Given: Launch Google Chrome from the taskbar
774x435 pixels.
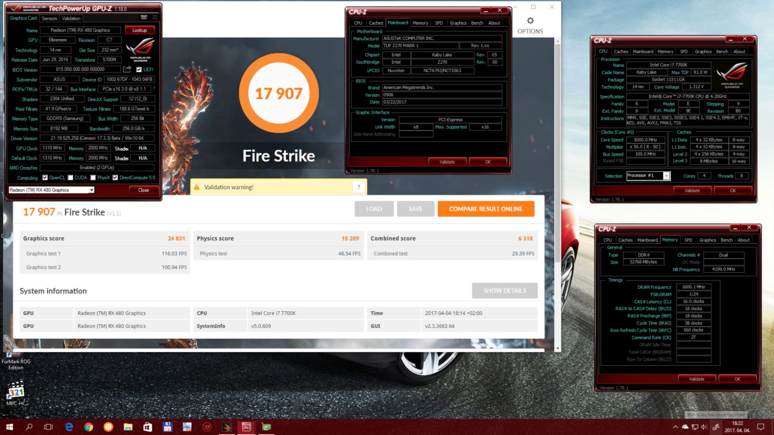Looking at the screenshot, I should (x=89, y=427).
